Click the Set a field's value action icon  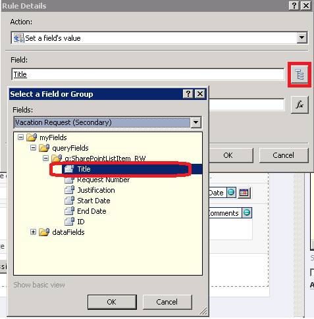click(18, 38)
